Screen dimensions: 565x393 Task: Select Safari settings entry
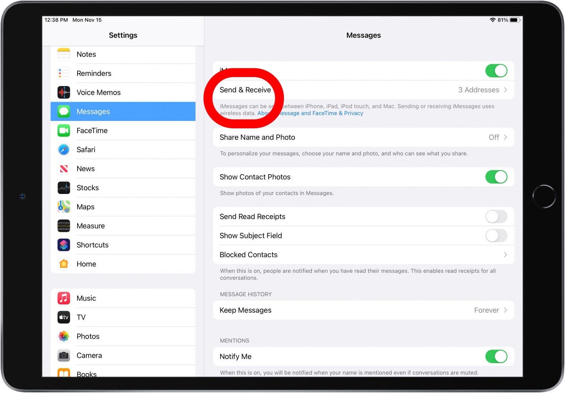click(123, 150)
